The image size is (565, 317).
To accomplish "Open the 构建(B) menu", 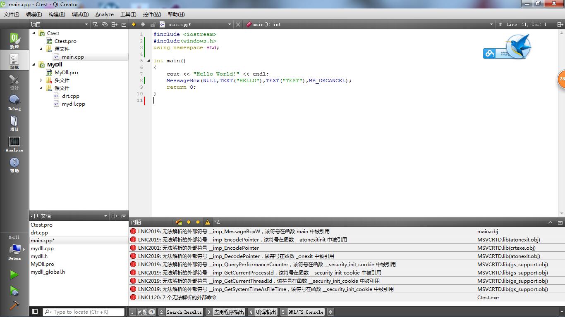I will (x=57, y=14).
